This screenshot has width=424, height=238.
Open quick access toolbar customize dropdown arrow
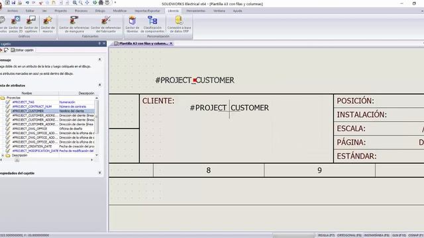pos(115,3)
